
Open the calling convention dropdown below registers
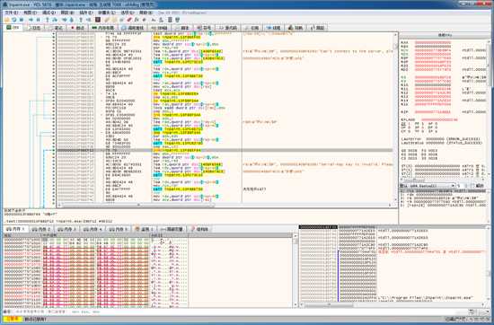(432, 186)
